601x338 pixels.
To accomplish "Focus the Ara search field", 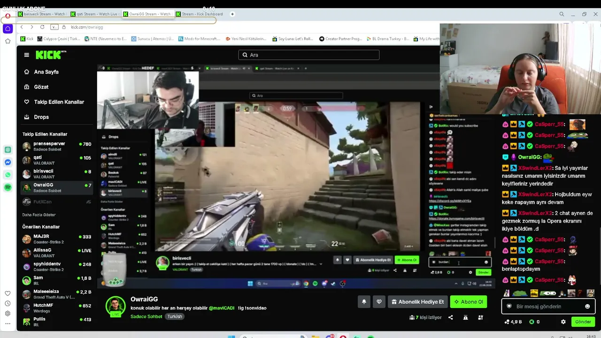I will coord(308,55).
